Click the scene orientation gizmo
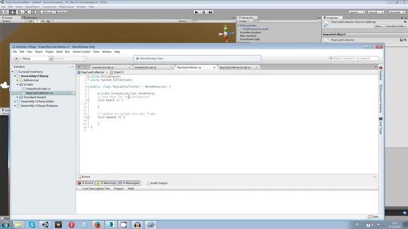Image resolution: width=408 pixels, height=229 pixels. [x=226, y=34]
